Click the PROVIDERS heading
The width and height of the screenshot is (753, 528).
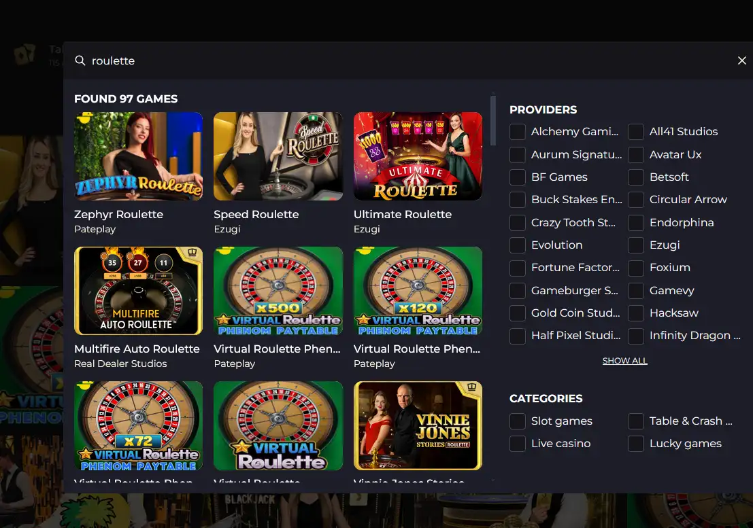pyautogui.click(x=543, y=110)
